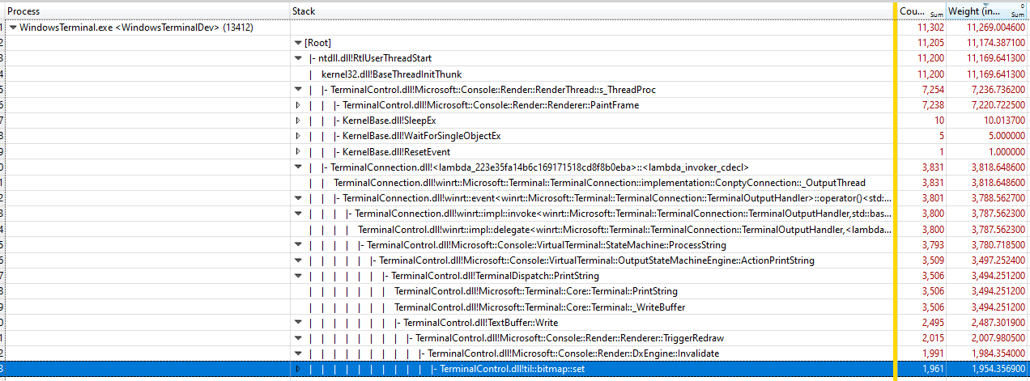
Task: Click count value 3,801
Action: 933,198
